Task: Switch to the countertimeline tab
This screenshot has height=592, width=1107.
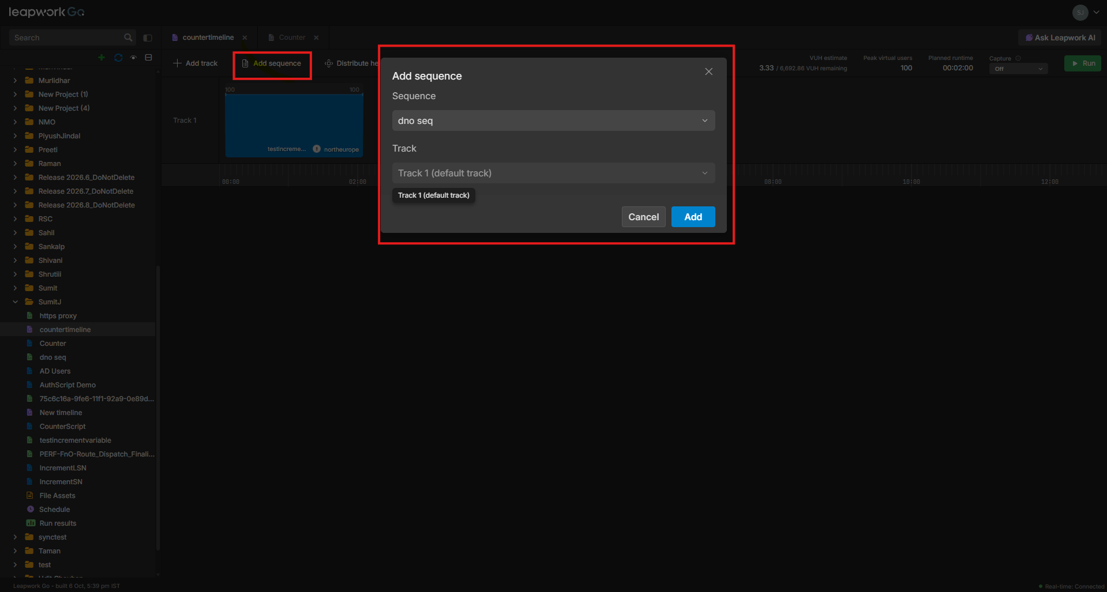Action: click(208, 37)
